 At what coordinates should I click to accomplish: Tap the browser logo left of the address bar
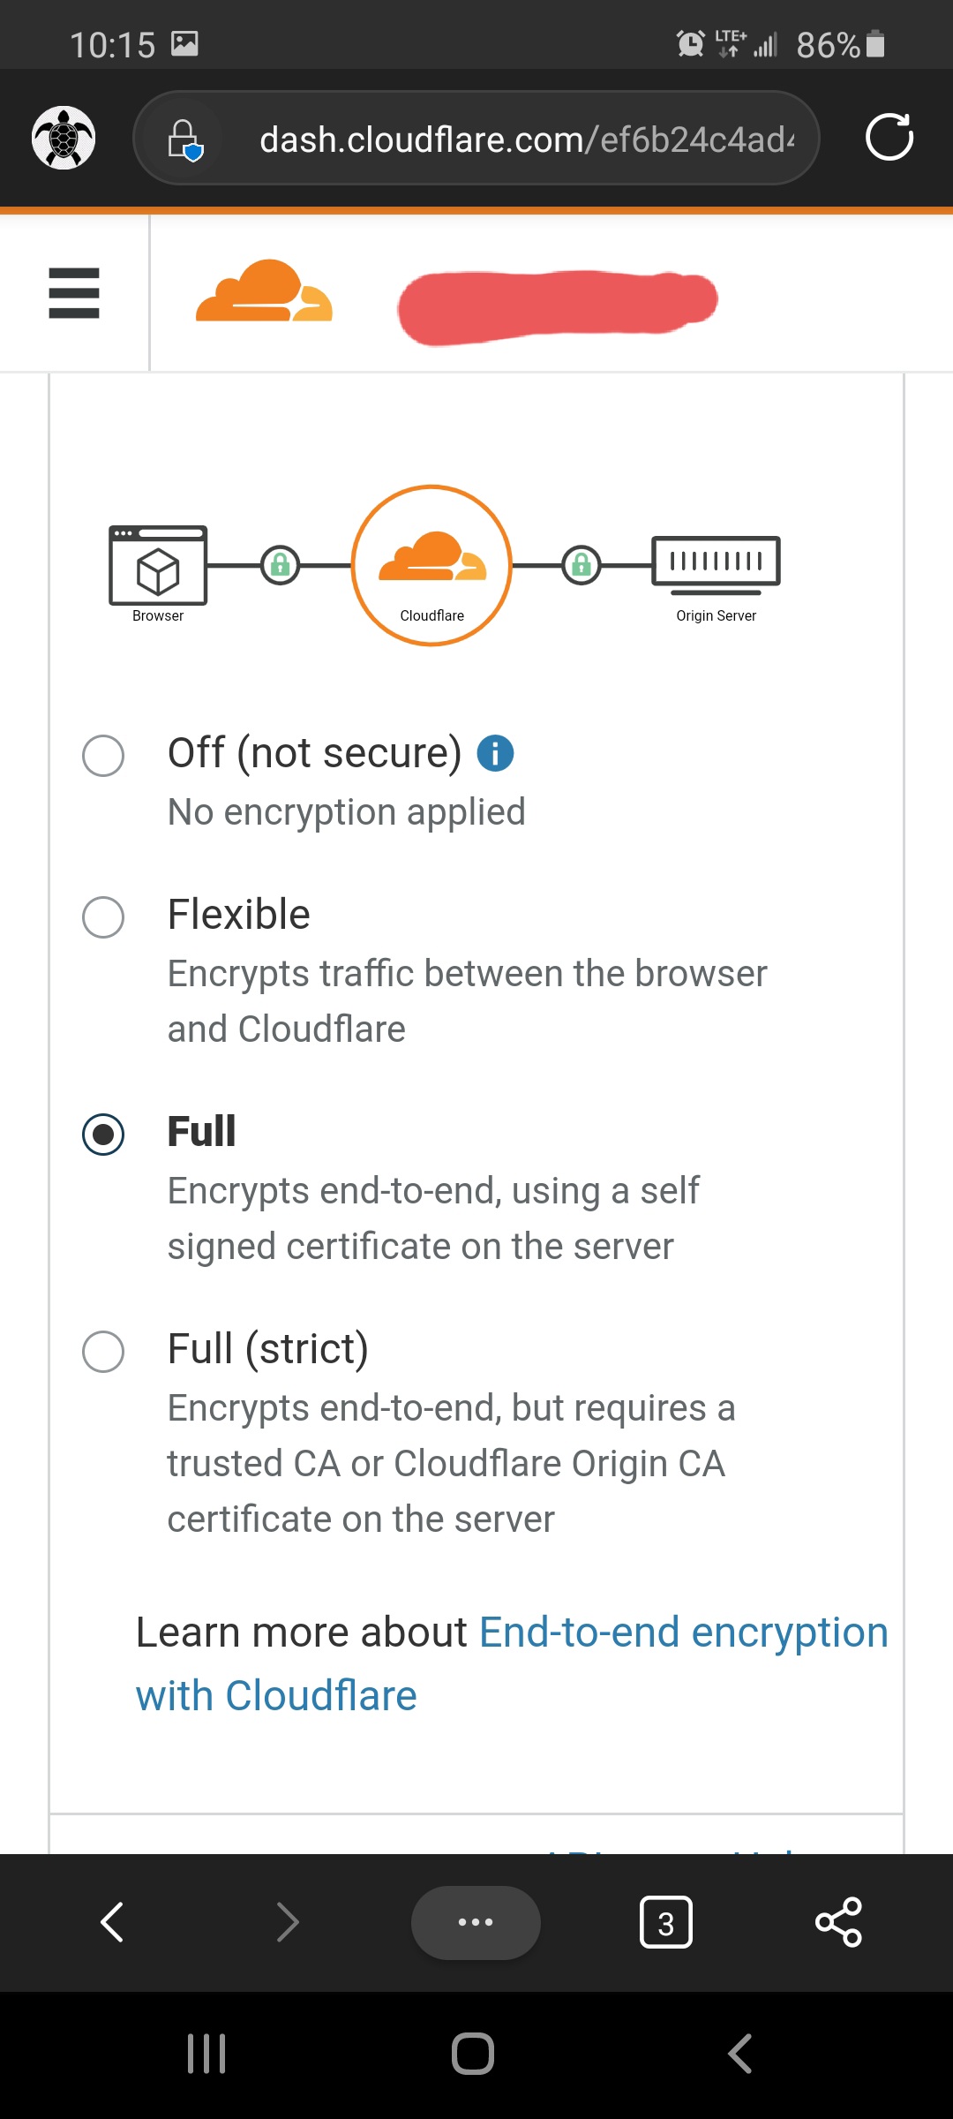64,138
